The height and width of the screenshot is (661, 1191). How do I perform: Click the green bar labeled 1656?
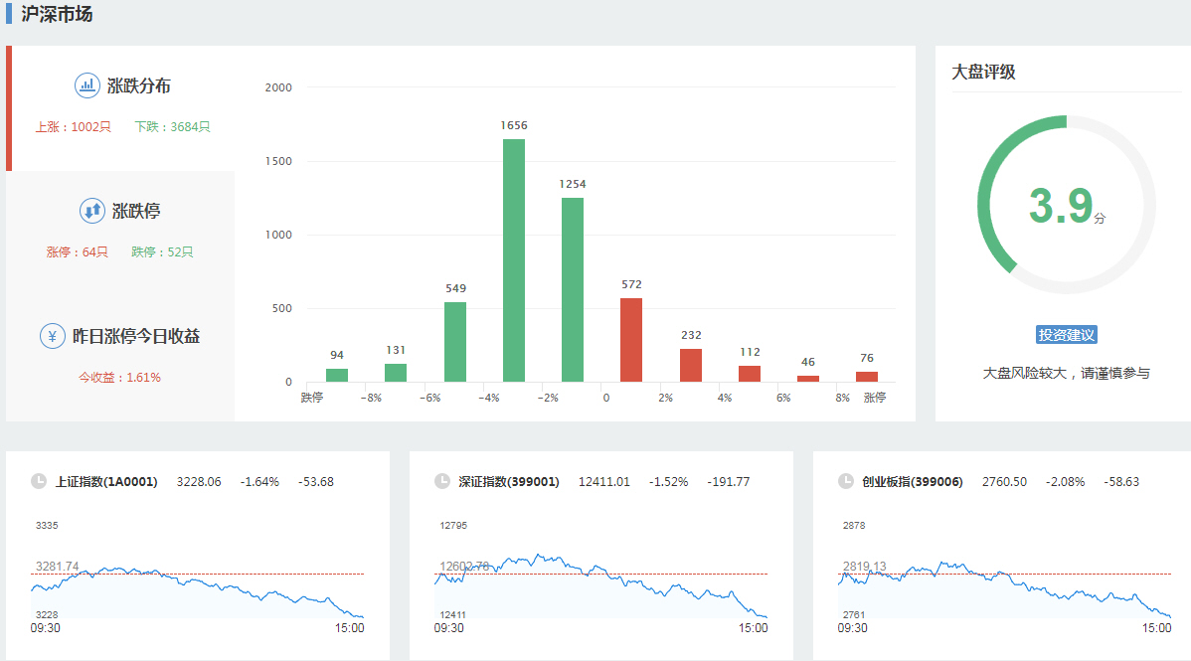tap(514, 260)
